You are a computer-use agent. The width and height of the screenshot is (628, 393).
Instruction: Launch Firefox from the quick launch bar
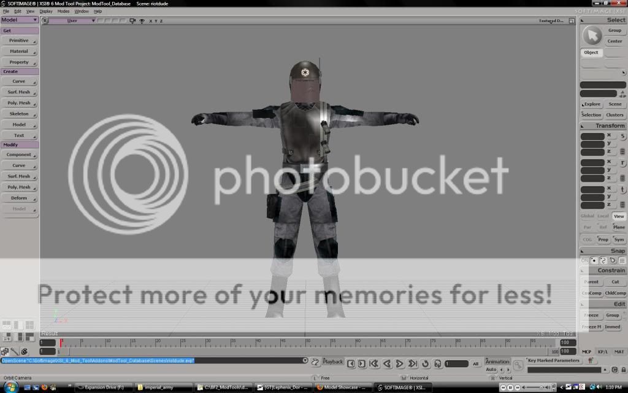coord(44,387)
